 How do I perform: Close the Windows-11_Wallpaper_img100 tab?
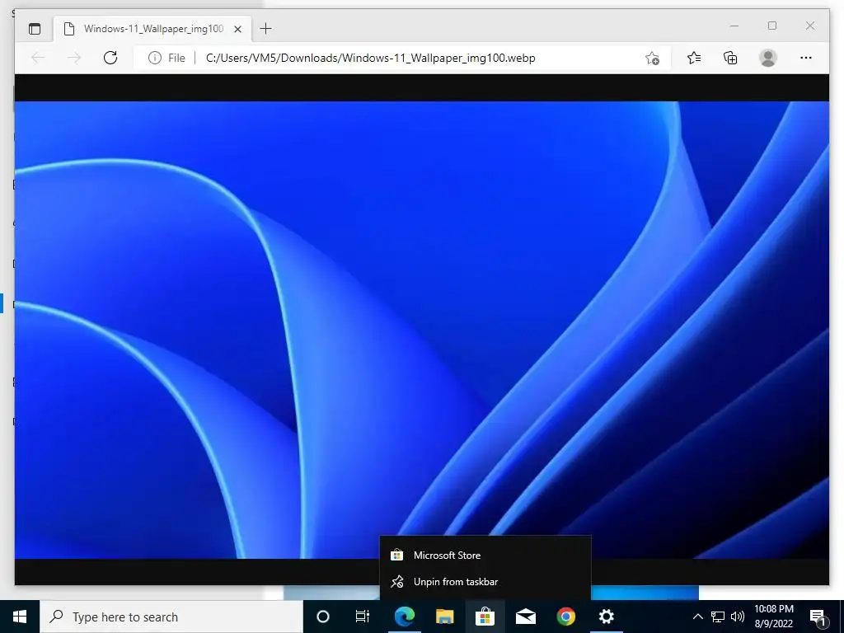[x=237, y=29]
